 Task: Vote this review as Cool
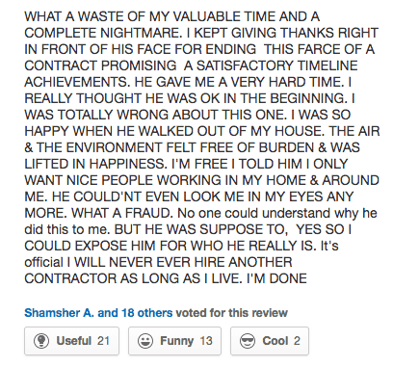[270, 341]
